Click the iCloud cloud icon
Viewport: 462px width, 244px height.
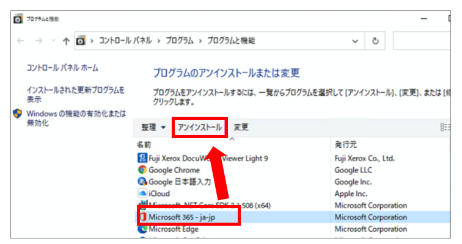[142, 193]
